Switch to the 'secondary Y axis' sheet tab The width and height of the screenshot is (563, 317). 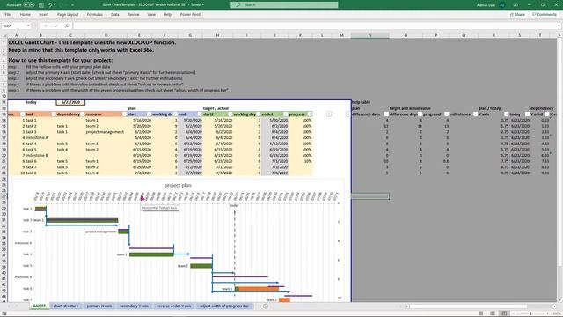134,306
